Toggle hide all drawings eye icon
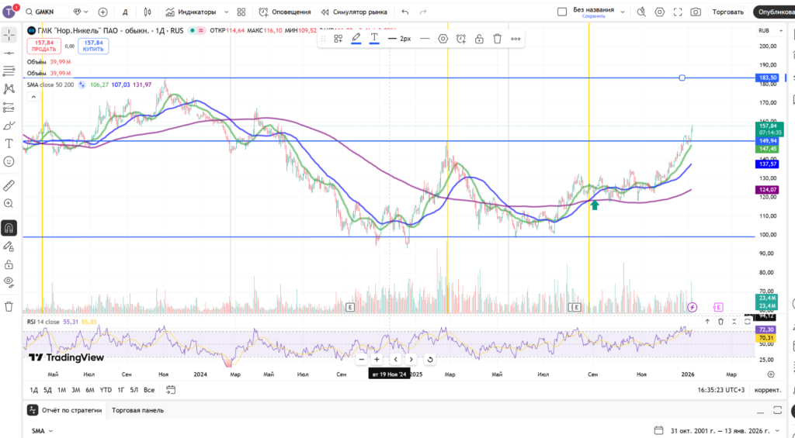The width and height of the screenshot is (795, 438). click(x=9, y=281)
